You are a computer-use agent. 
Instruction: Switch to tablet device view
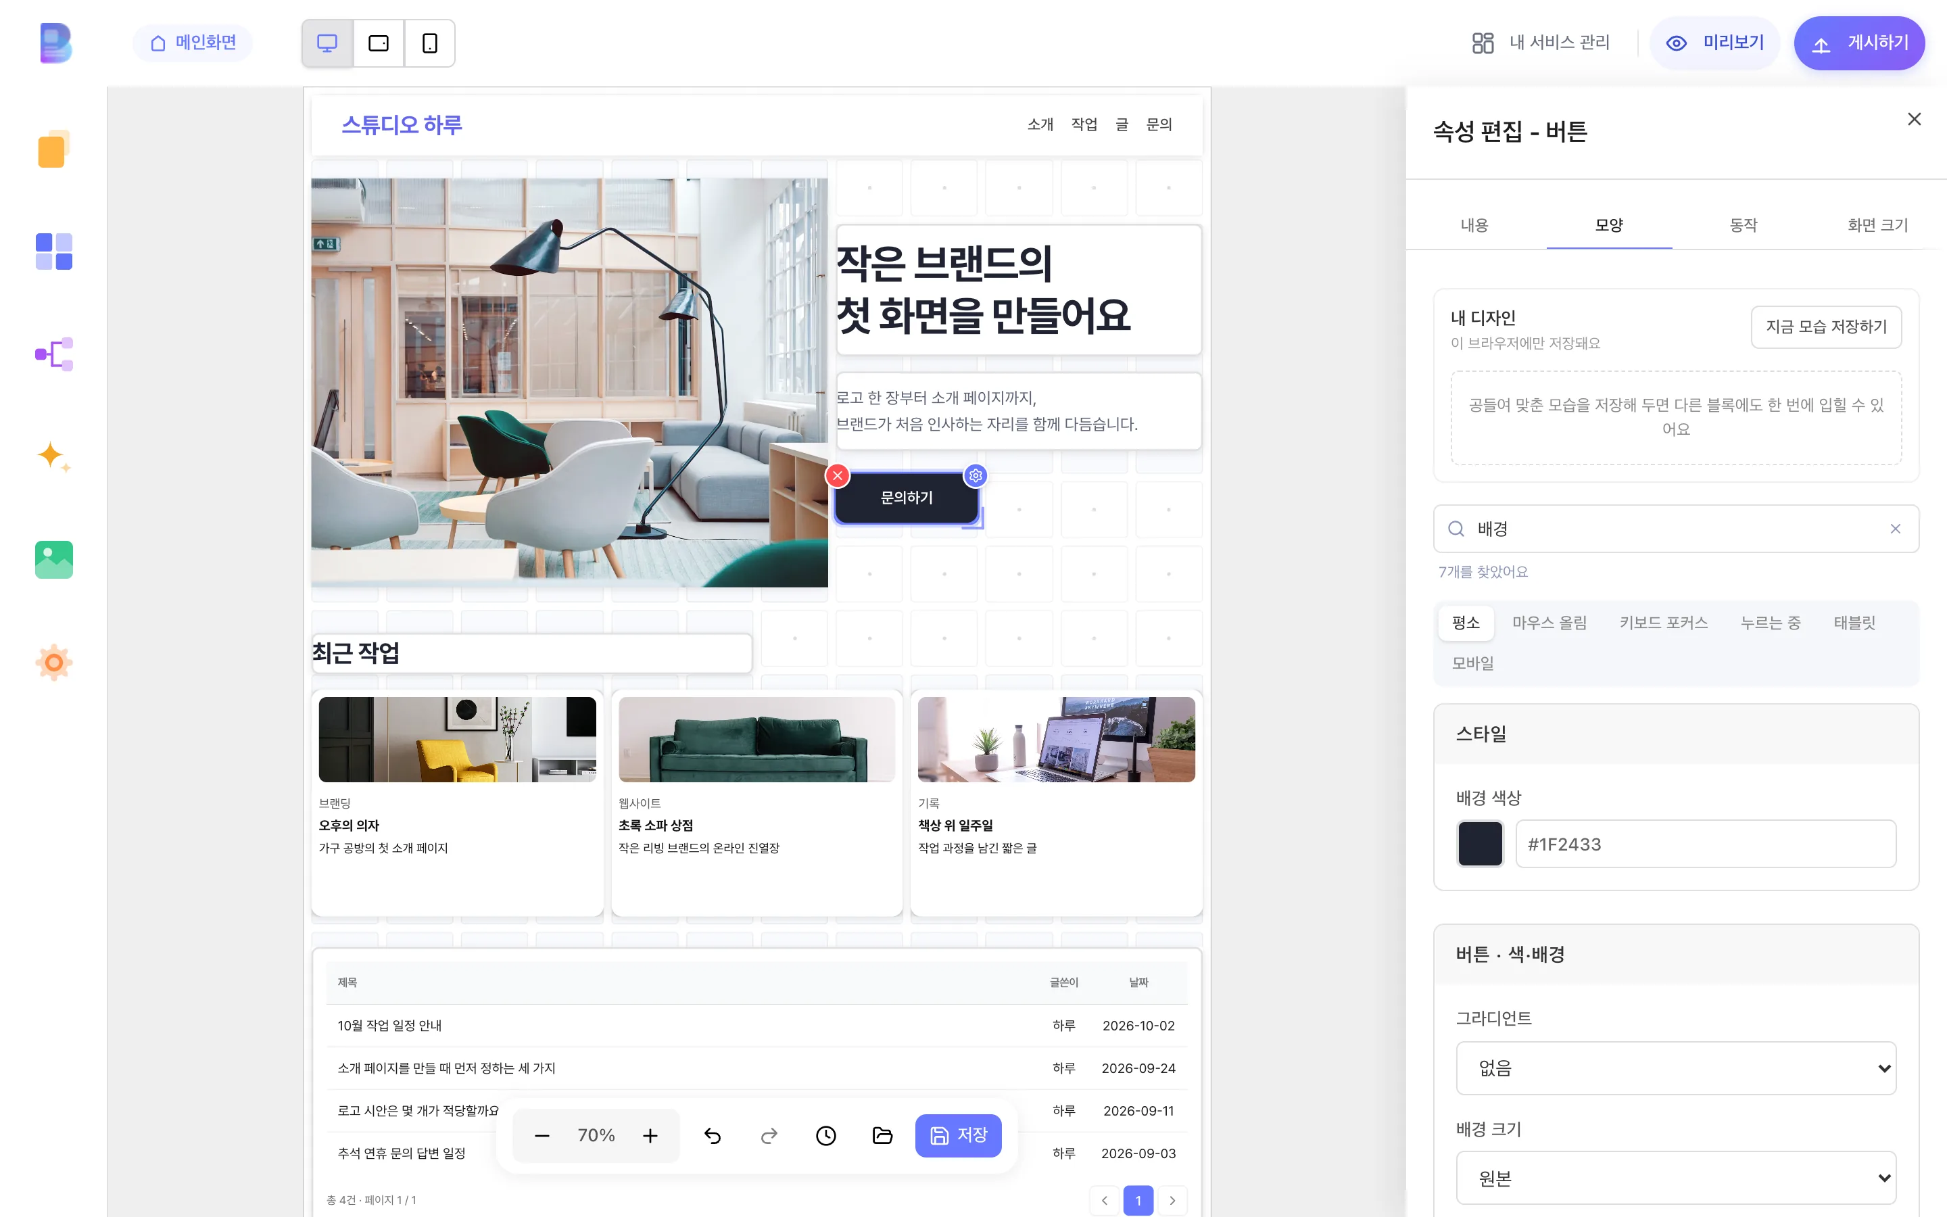378,43
